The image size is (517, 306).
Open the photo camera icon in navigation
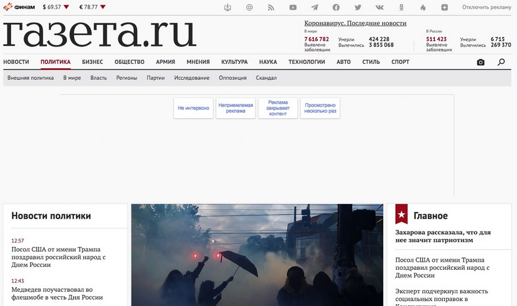[481, 62]
